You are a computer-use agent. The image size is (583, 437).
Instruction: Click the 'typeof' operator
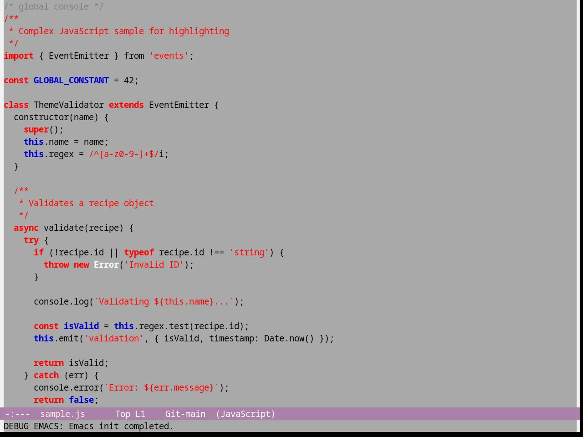pos(139,252)
